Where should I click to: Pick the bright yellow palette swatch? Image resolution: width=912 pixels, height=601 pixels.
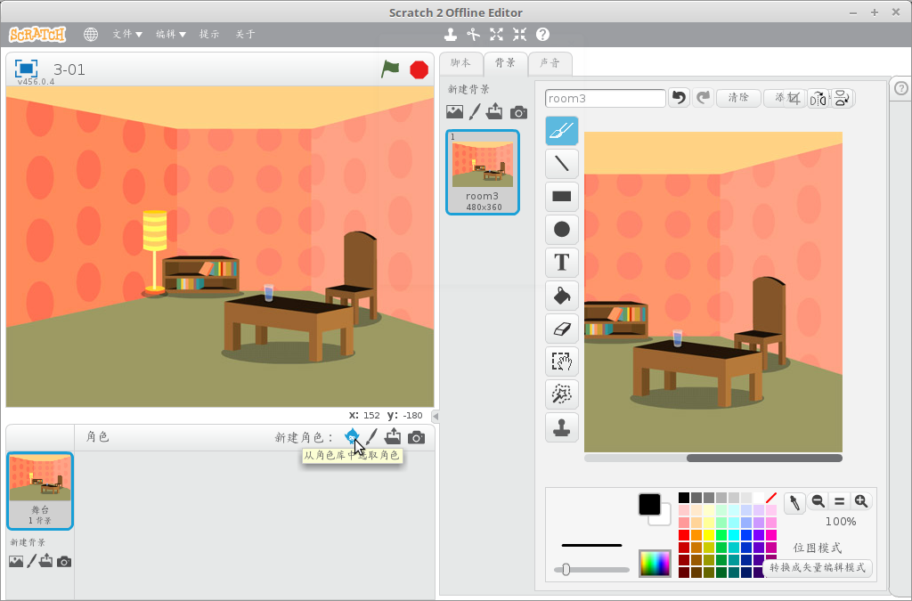coord(709,535)
